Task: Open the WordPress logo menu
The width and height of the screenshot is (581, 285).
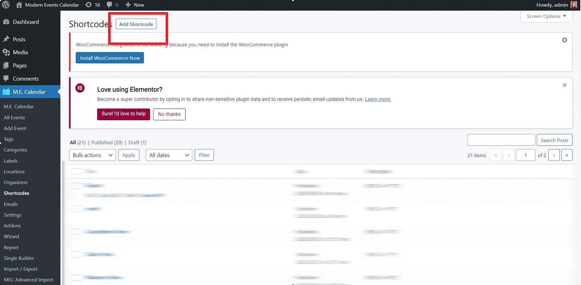Action: coord(6,5)
